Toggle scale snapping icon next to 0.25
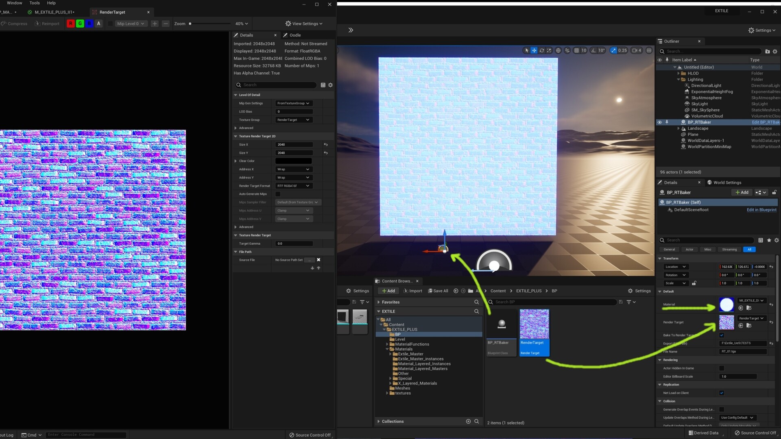Screen dimensions: 781x439 click(613, 50)
